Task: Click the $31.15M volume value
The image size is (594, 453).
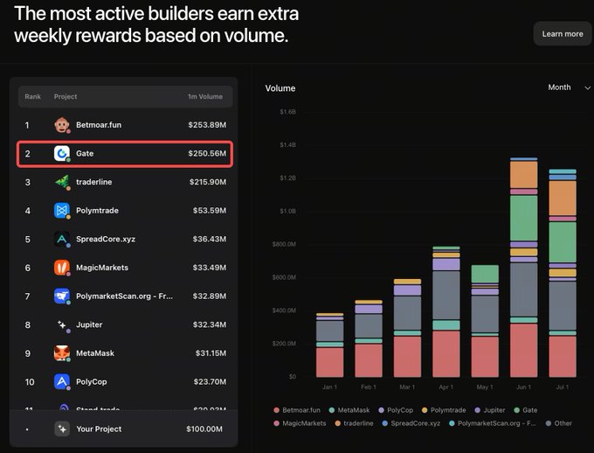Action: [x=211, y=353]
